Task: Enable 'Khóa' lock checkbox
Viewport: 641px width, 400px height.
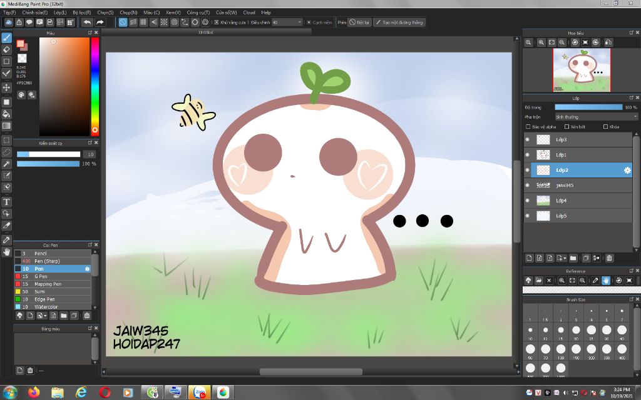Action: [606, 127]
